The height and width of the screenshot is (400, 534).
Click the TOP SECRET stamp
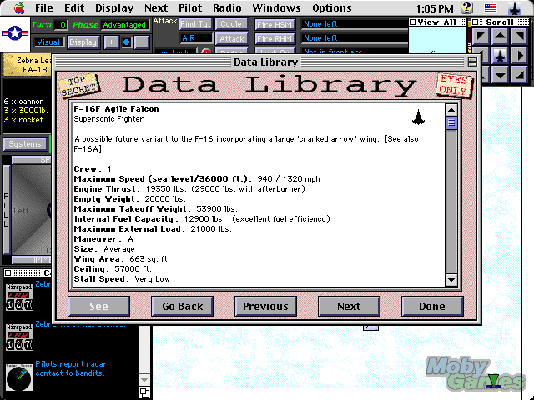79,85
